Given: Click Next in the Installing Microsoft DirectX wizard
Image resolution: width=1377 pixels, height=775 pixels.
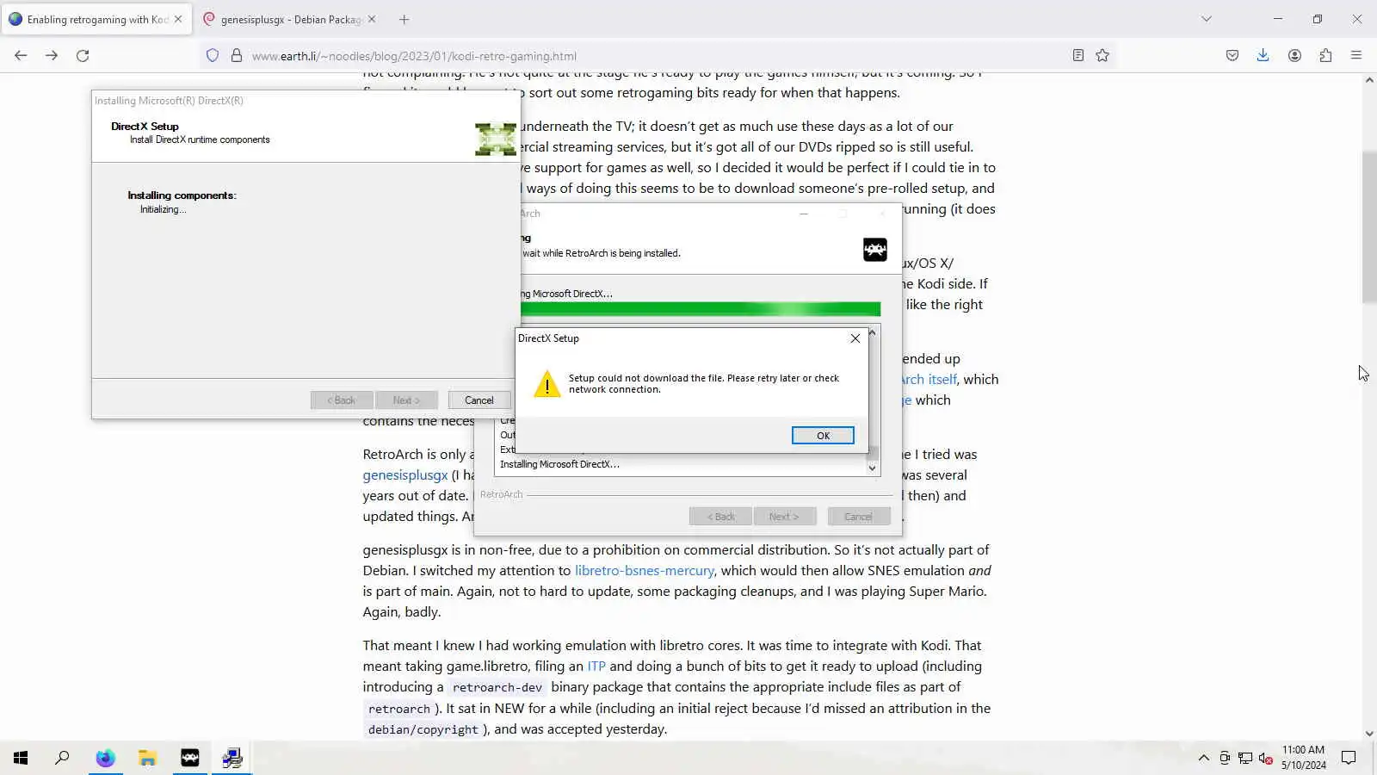Looking at the screenshot, I should [x=406, y=400].
